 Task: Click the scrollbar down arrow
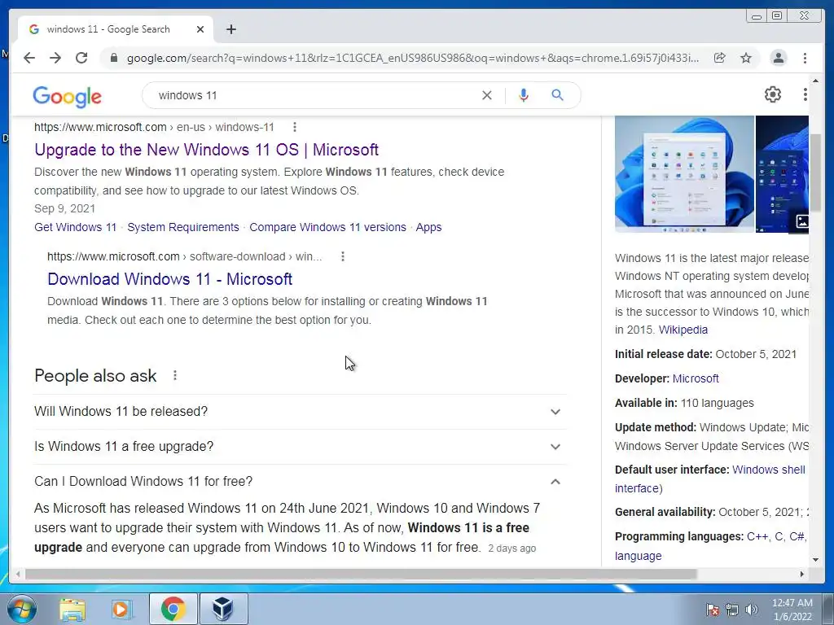[x=815, y=560]
